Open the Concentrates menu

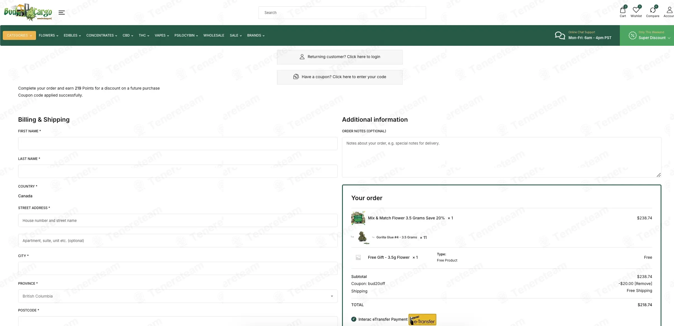[102, 35]
